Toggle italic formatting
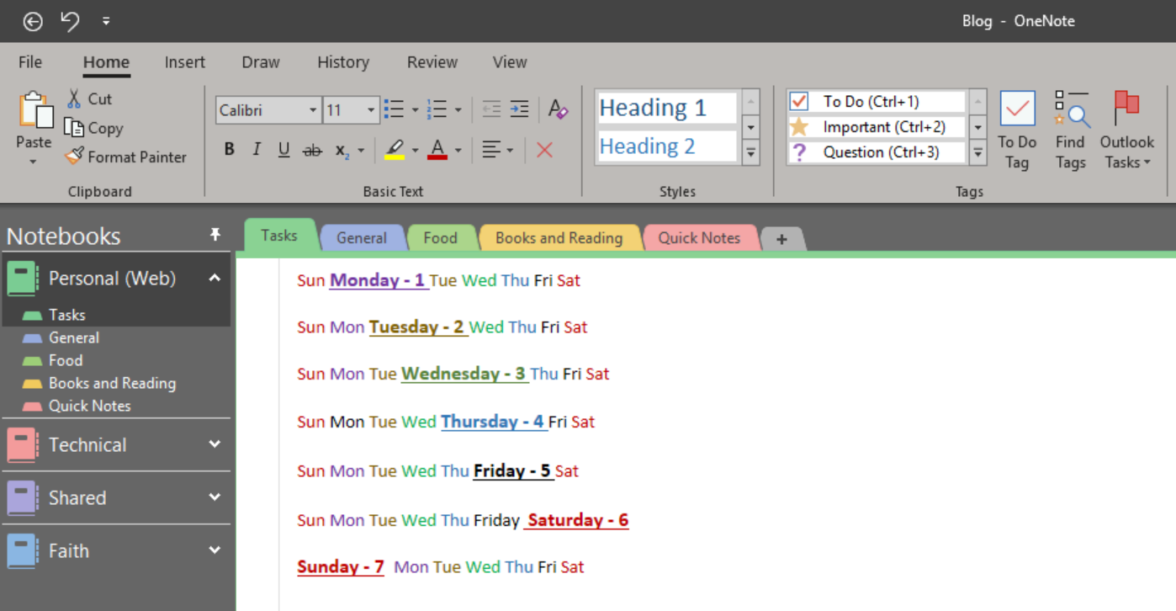1176x611 pixels. pos(256,149)
